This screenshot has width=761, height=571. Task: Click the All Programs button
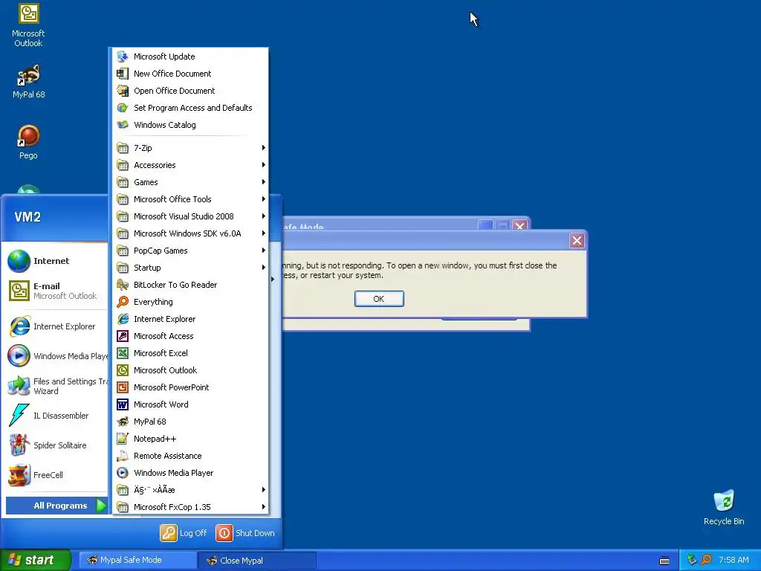56,506
